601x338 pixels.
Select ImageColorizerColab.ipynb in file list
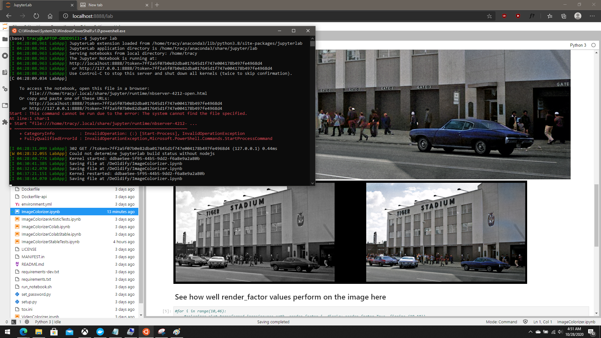(46, 227)
